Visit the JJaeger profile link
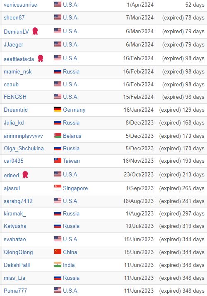 click(13, 45)
